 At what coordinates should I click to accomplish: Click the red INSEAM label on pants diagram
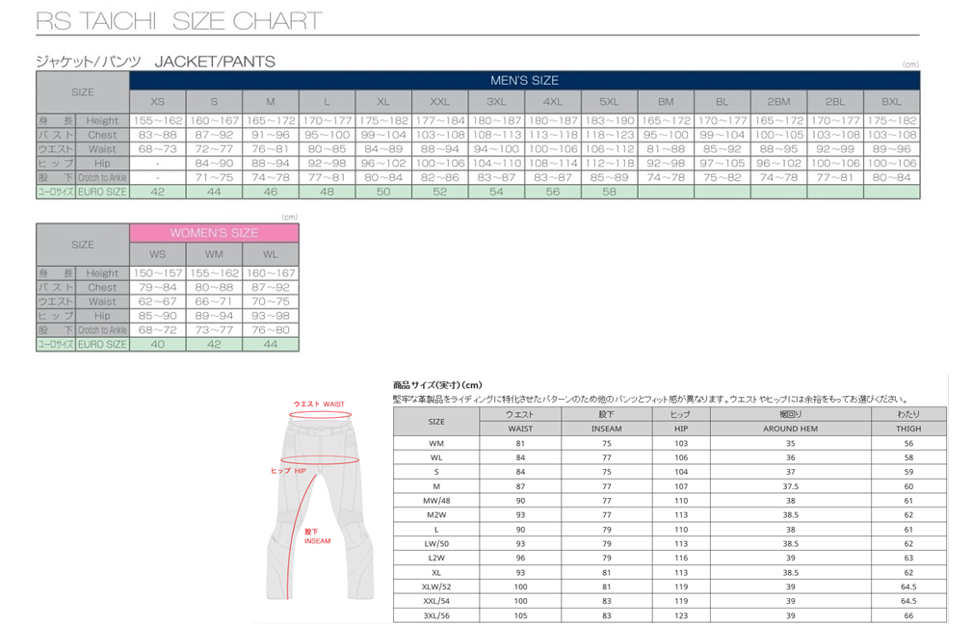click(317, 541)
